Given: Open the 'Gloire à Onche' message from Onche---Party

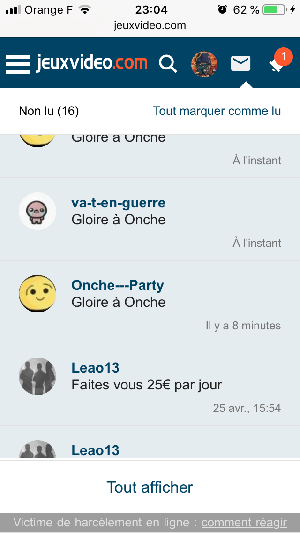Looking at the screenshot, I should (119, 302).
